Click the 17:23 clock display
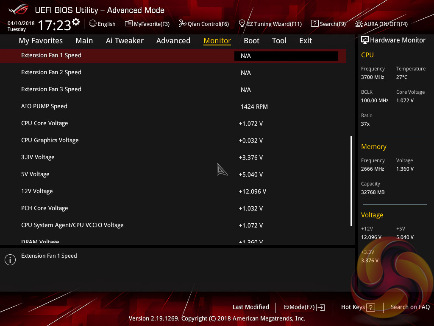434x326 pixels. [x=55, y=25]
